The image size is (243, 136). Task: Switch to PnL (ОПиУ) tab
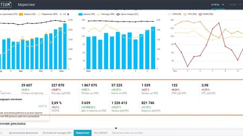tap(101, 133)
